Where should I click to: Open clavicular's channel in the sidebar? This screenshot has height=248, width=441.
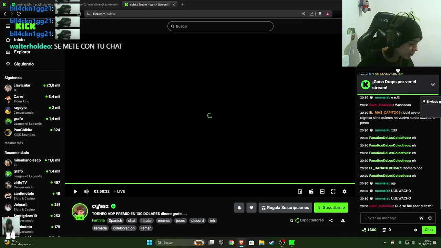[x=32, y=87]
